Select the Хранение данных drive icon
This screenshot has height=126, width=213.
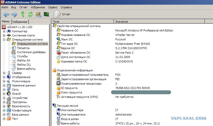pyautogui.click(x=9, y=85)
